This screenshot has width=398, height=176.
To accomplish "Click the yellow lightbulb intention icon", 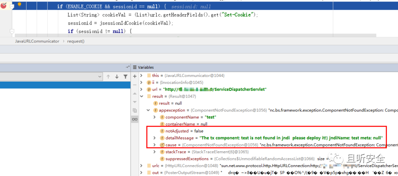I will pos(19,5).
